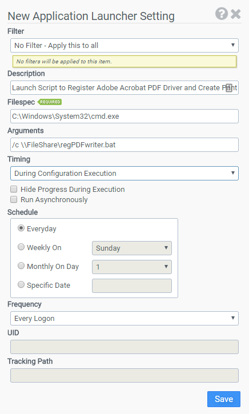
Task: Close the New Application Launcher Setting dialog
Action: coord(235,14)
